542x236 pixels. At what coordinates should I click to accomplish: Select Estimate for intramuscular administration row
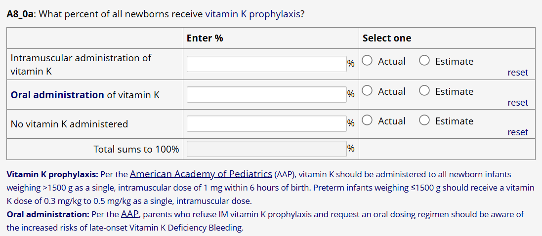tap(424, 61)
